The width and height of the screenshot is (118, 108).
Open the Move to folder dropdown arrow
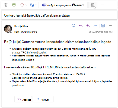tap(36, 5)
